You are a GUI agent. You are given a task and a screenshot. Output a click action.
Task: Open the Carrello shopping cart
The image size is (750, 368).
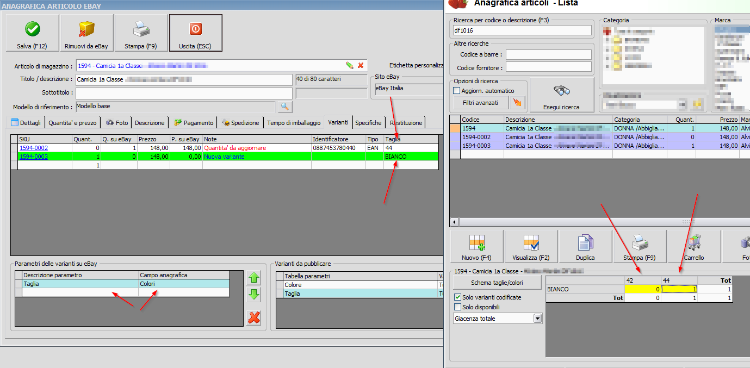tap(694, 247)
